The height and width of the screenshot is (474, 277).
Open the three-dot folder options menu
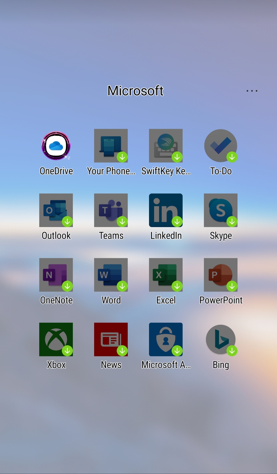[x=252, y=91]
